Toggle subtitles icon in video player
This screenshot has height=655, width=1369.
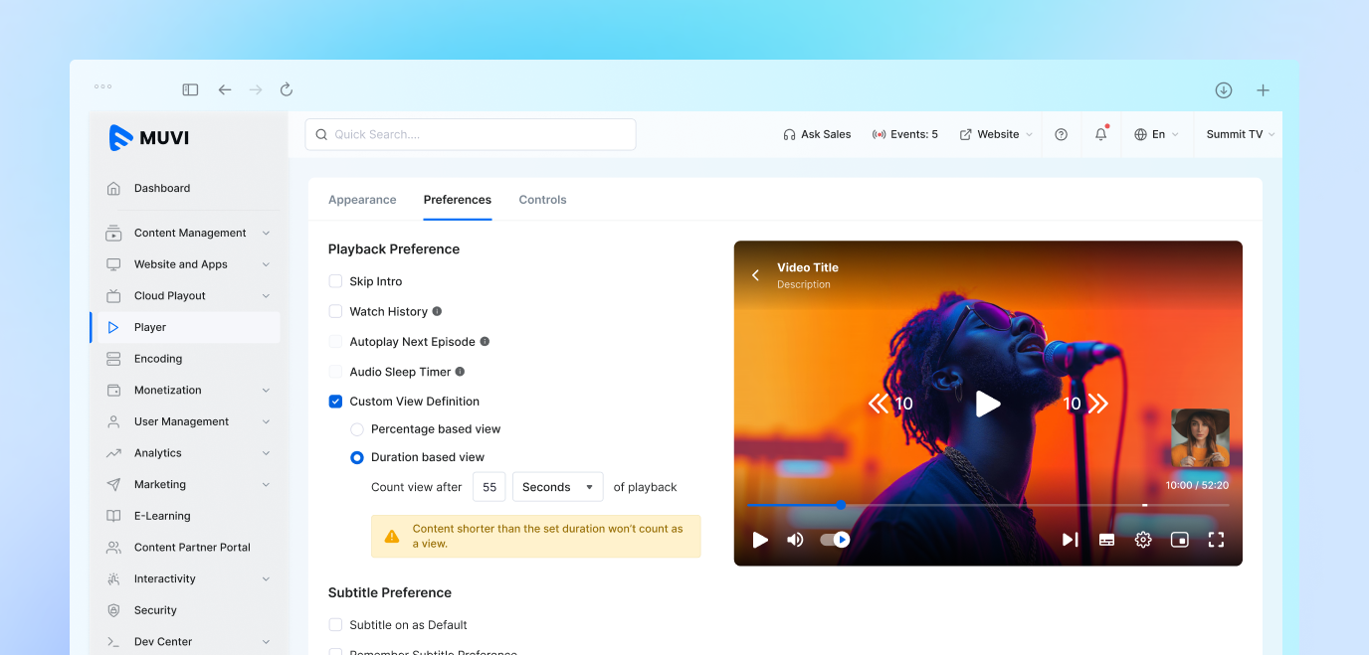click(1106, 540)
